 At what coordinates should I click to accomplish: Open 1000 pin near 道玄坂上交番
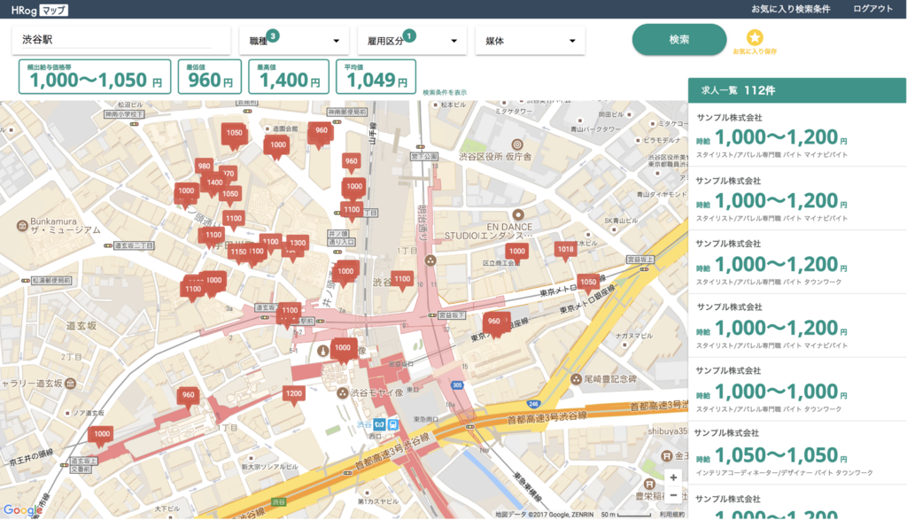(102, 435)
